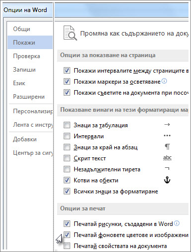The height and width of the screenshot is (252, 191).
Task: Click the three dots spaces symbol
Action: pyautogui.click(x=167, y=136)
